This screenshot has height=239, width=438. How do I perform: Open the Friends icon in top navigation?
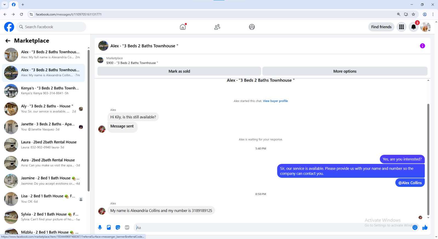pos(217,27)
